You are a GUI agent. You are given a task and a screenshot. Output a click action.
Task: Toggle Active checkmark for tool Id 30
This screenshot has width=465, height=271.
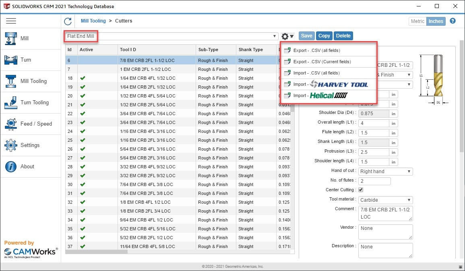coord(83,184)
